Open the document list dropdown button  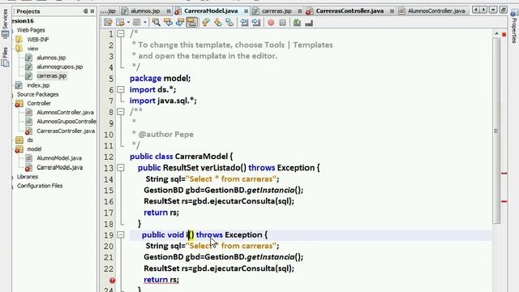[x=493, y=10]
